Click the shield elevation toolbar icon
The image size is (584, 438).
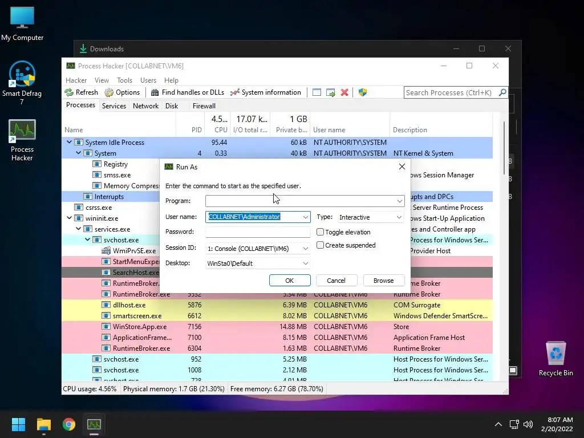click(x=362, y=92)
